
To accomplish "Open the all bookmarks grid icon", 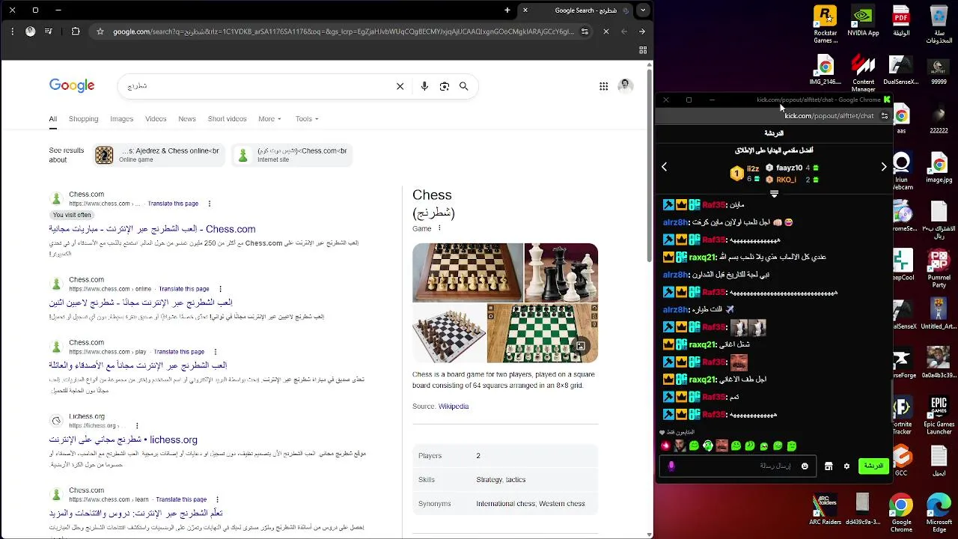I will [x=643, y=50].
